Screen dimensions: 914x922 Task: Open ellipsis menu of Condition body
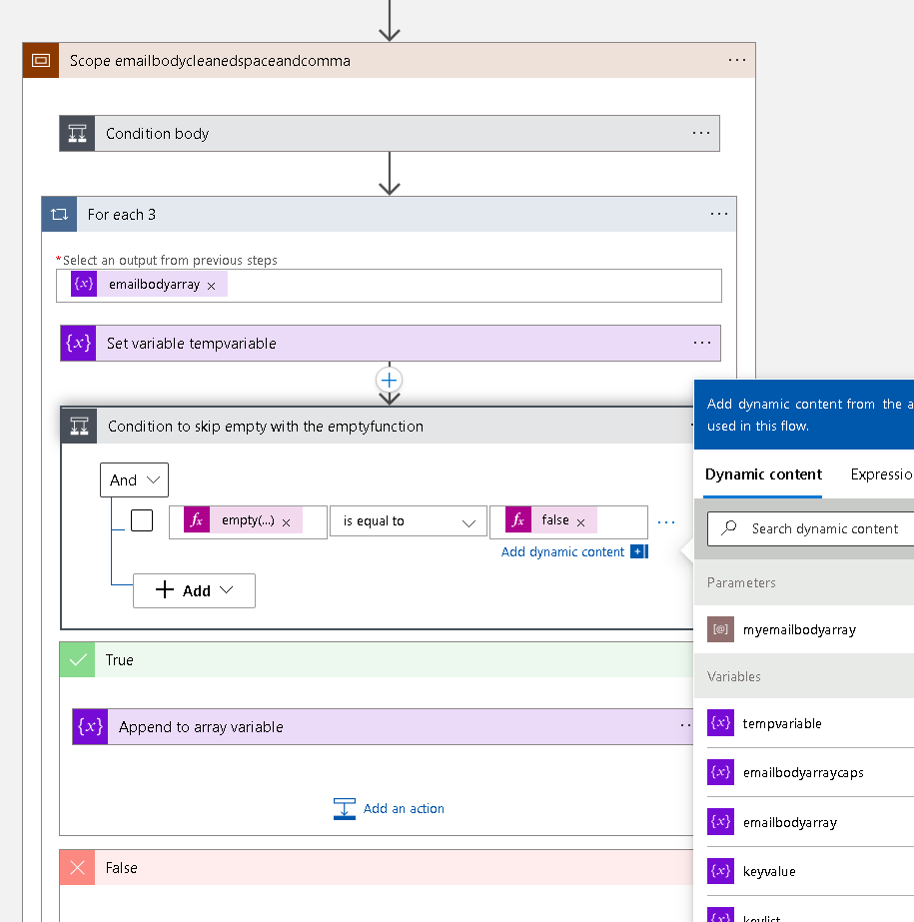coord(701,134)
